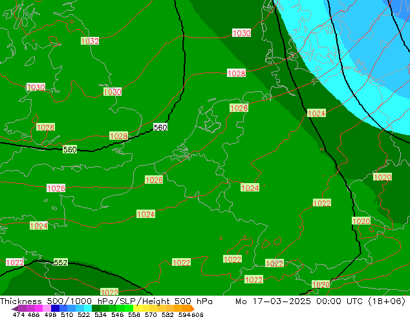This screenshot has height=317, width=410.
Task: Select the 1020 label at the bottom edge
Action: pos(321,284)
